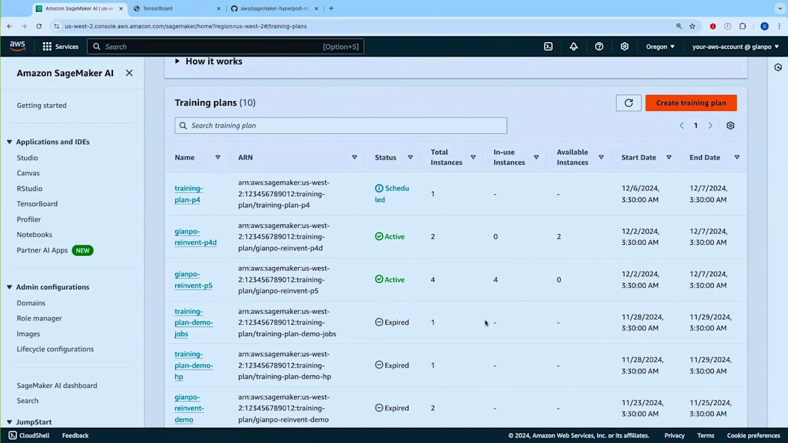Bookmark this page with the star icon

[x=692, y=26]
